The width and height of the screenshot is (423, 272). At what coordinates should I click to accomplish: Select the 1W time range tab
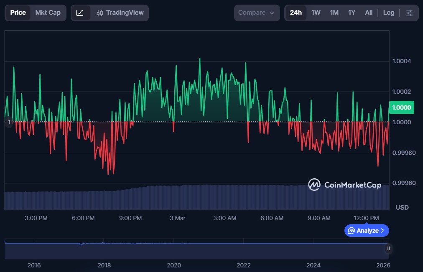point(316,13)
